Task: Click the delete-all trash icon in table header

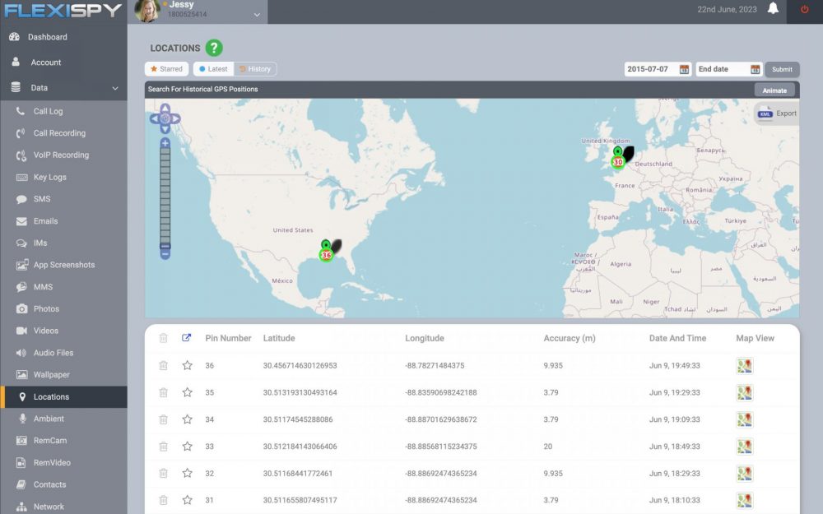Action: coord(163,338)
